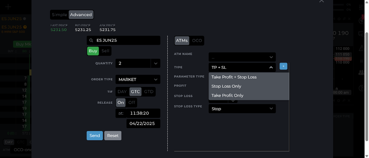Choose Take Profit + Stop Loss option

249,77
